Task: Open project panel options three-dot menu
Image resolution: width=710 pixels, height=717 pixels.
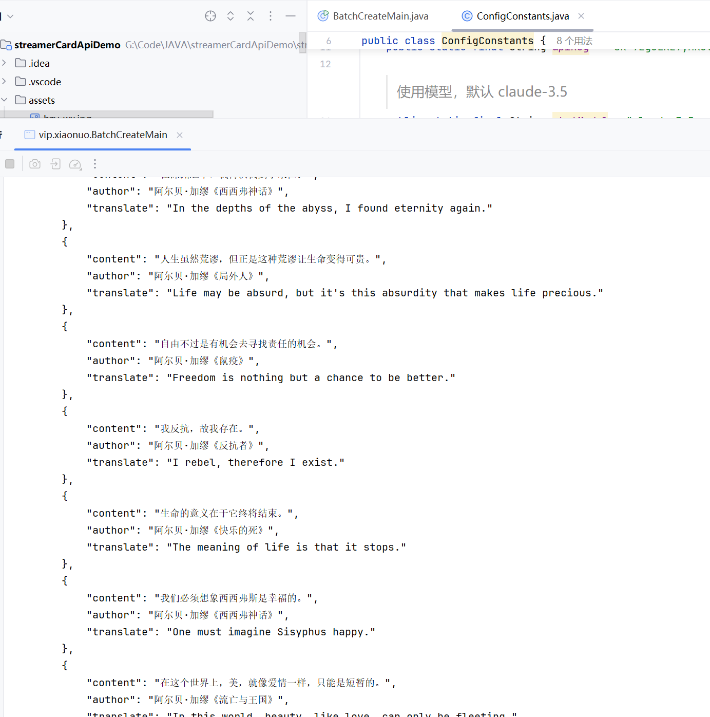Action: coord(271,16)
